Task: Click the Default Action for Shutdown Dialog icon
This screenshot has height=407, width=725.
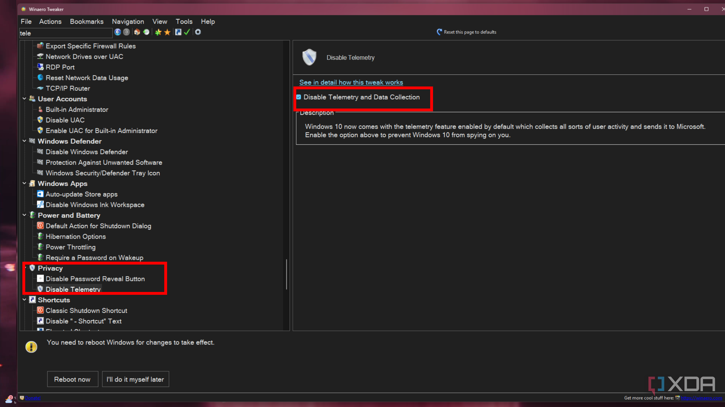Action: pos(40,226)
